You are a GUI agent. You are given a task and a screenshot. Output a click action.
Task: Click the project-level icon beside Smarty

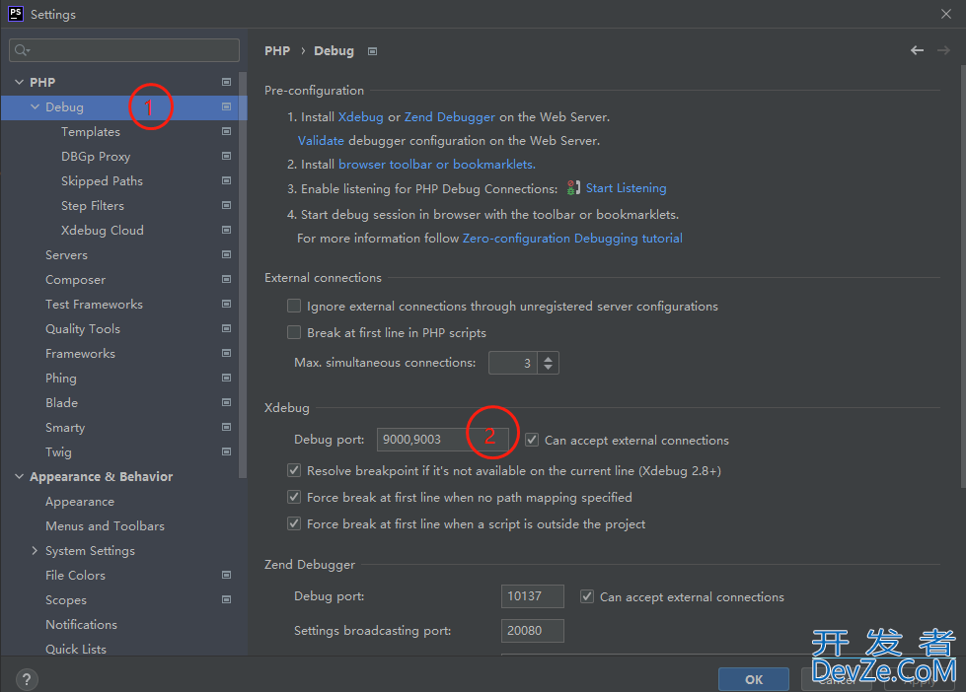(226, 427)
